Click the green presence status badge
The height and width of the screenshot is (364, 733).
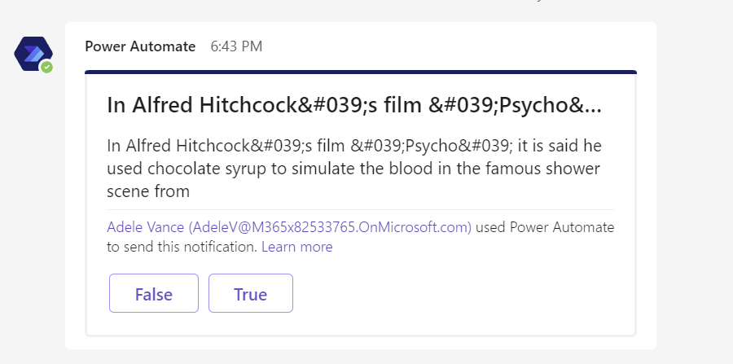coord(47,67)
